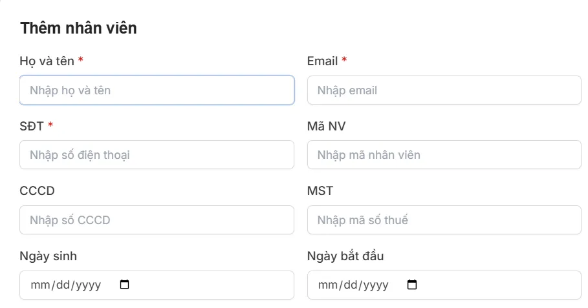588x308 pixels.
Task: Click the "MST" field label
Action: pyautogui.click(x=320, y=191)
